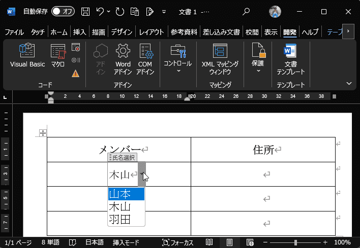Collapse the ribbon with the chevron
The height and width of the screenshot is (248, 360).
point(349,83)
